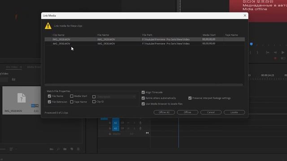Uncheck the File Extension checkbox
Screen dimensions: 287x161
click(x=49, y=102)
